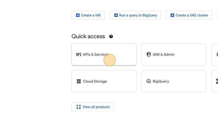The height and width of the screenshot is (119, 218).
Task: Go to the IAM & Admin card
Action: (x=174, y=54)
